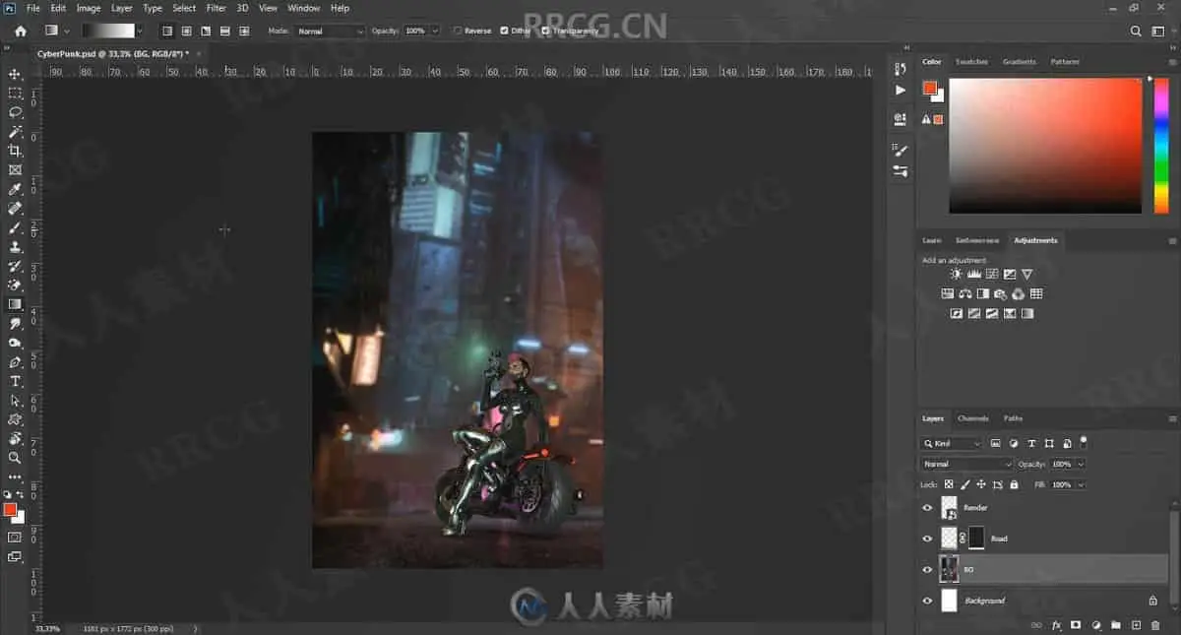Viewport: 1181px width, 635px height.
Task: Toggle lock all padlock in Lock row
Action: [1014, 484]
